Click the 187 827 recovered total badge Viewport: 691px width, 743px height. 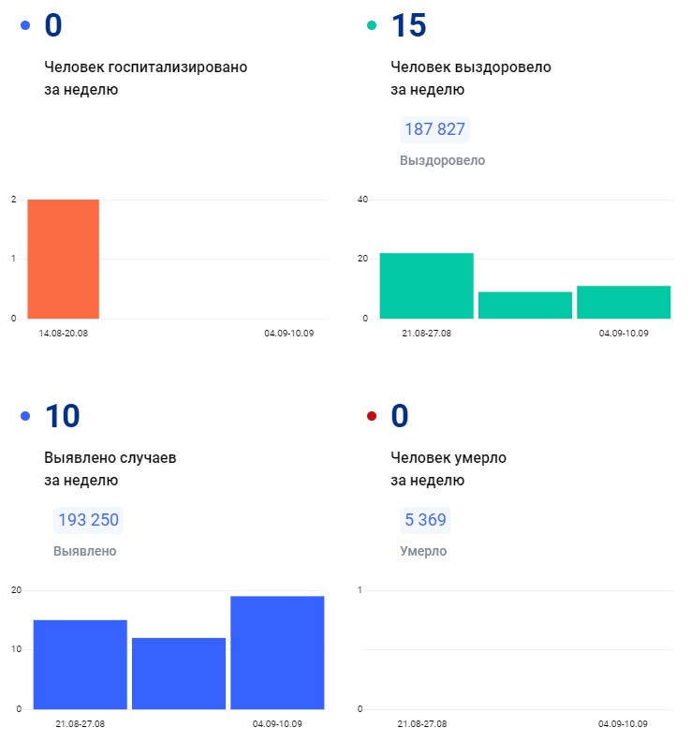[434, 129]
